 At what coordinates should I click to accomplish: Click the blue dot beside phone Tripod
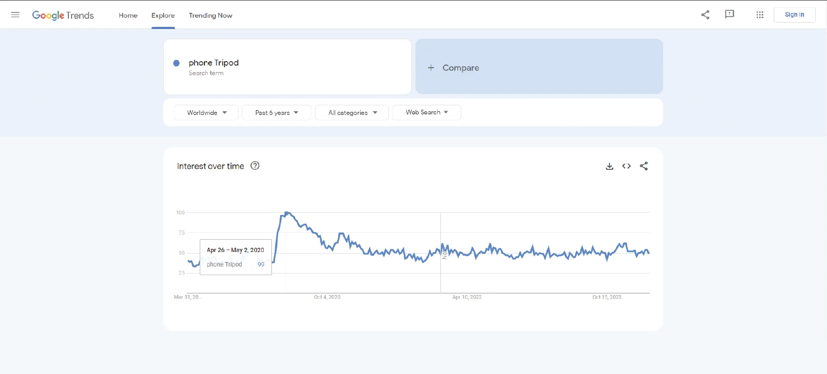pos(176,63)
